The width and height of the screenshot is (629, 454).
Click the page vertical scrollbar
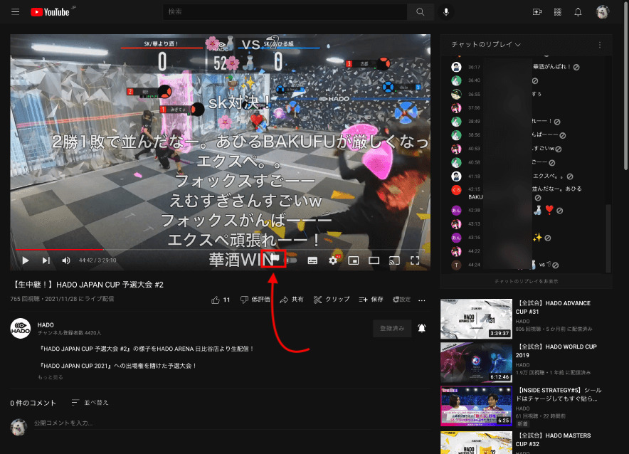coord(626,86)
